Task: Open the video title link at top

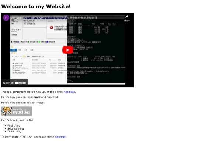Action: (x=54, y=18)
